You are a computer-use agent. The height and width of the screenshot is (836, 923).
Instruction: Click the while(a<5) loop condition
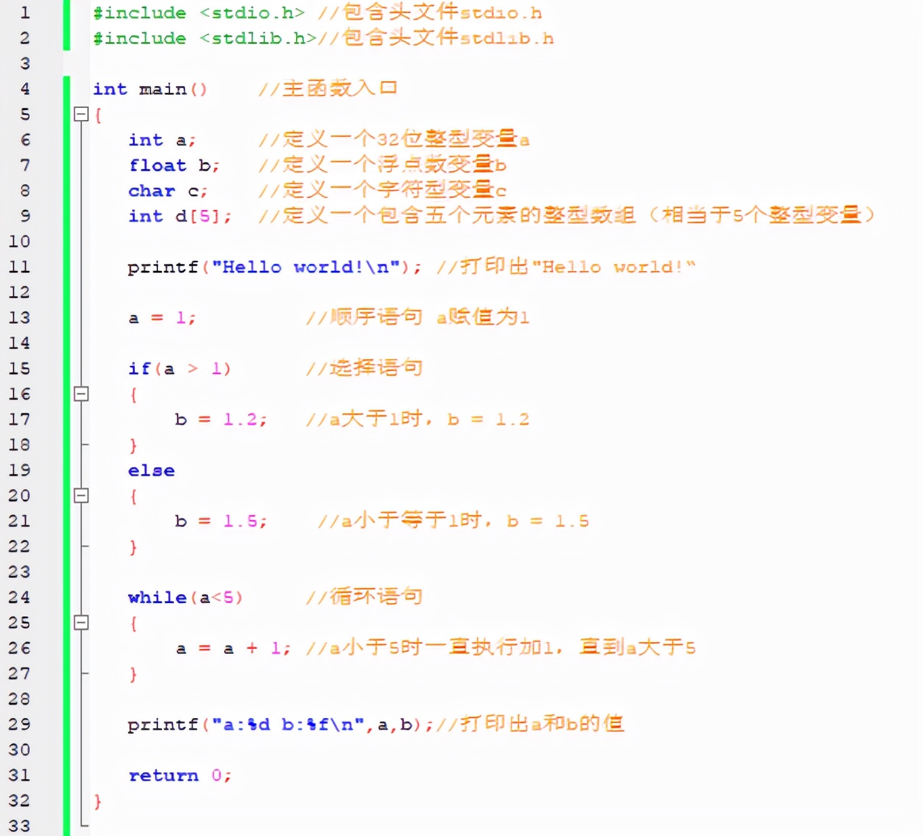coord(184,598)
